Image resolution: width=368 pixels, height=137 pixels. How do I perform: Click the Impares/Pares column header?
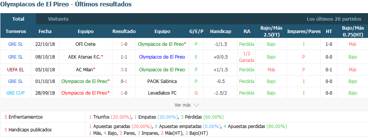304,32
